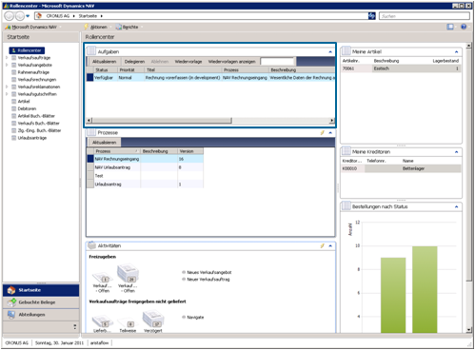
Task: Sort by Prozess column header
Action: point(116,151)
